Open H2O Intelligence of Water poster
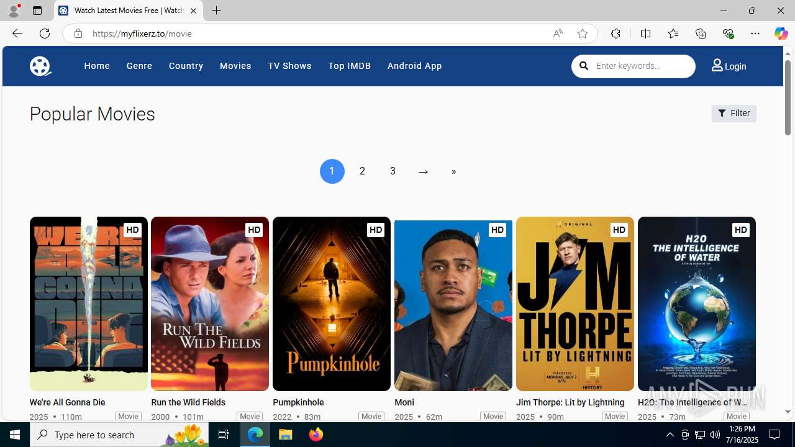Image resolution: width=795 pixels, height=447 pixels. 697,304
